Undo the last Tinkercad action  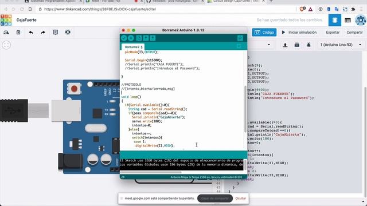(x=31, y=32)
